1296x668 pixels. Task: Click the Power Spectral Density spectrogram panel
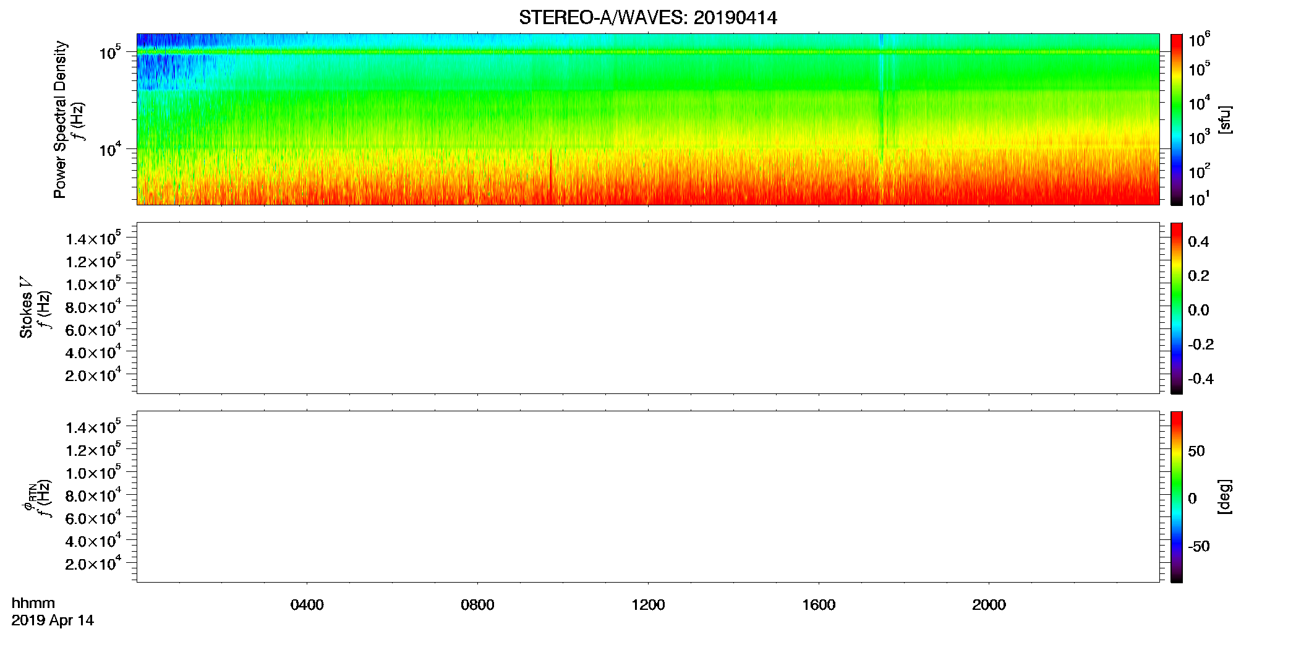point(647,119)
